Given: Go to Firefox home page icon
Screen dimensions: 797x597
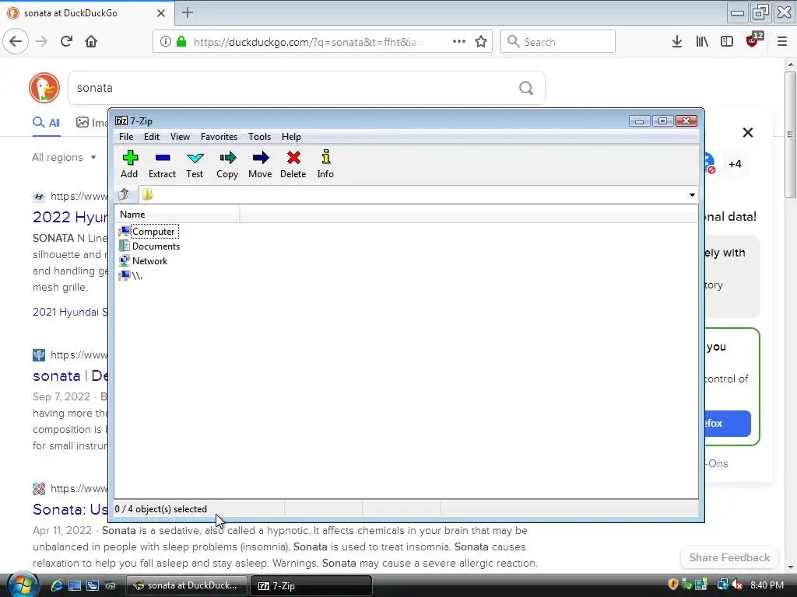Looking at the screenshot, I should coord(91,42).
